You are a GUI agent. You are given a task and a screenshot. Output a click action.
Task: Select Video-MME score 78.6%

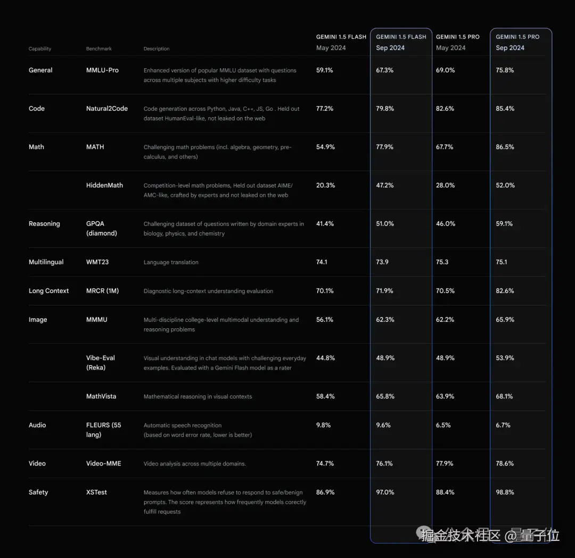tap(505, 463)
